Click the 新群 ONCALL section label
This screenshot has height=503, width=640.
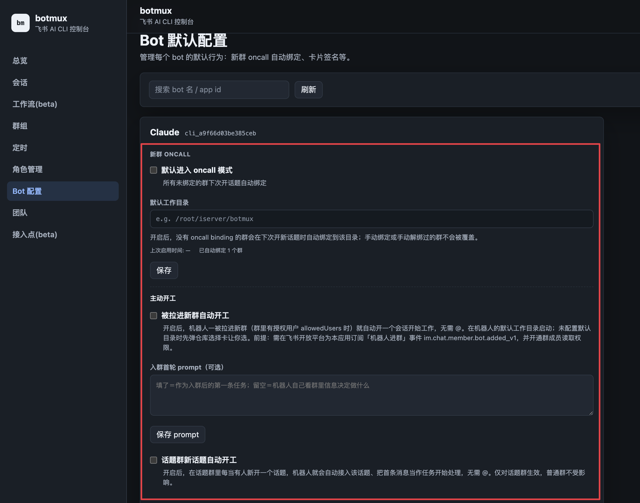click(170, 154)
